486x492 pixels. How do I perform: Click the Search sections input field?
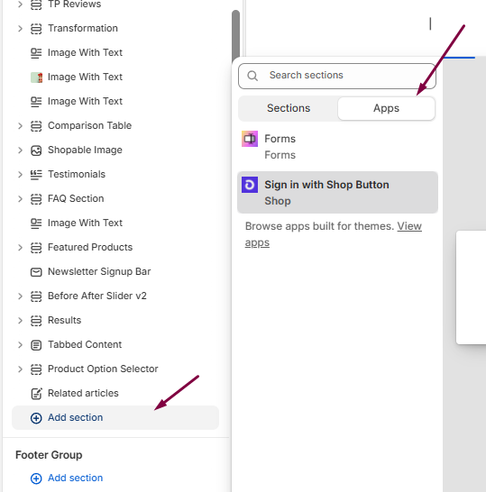click(x=337, y=76)
